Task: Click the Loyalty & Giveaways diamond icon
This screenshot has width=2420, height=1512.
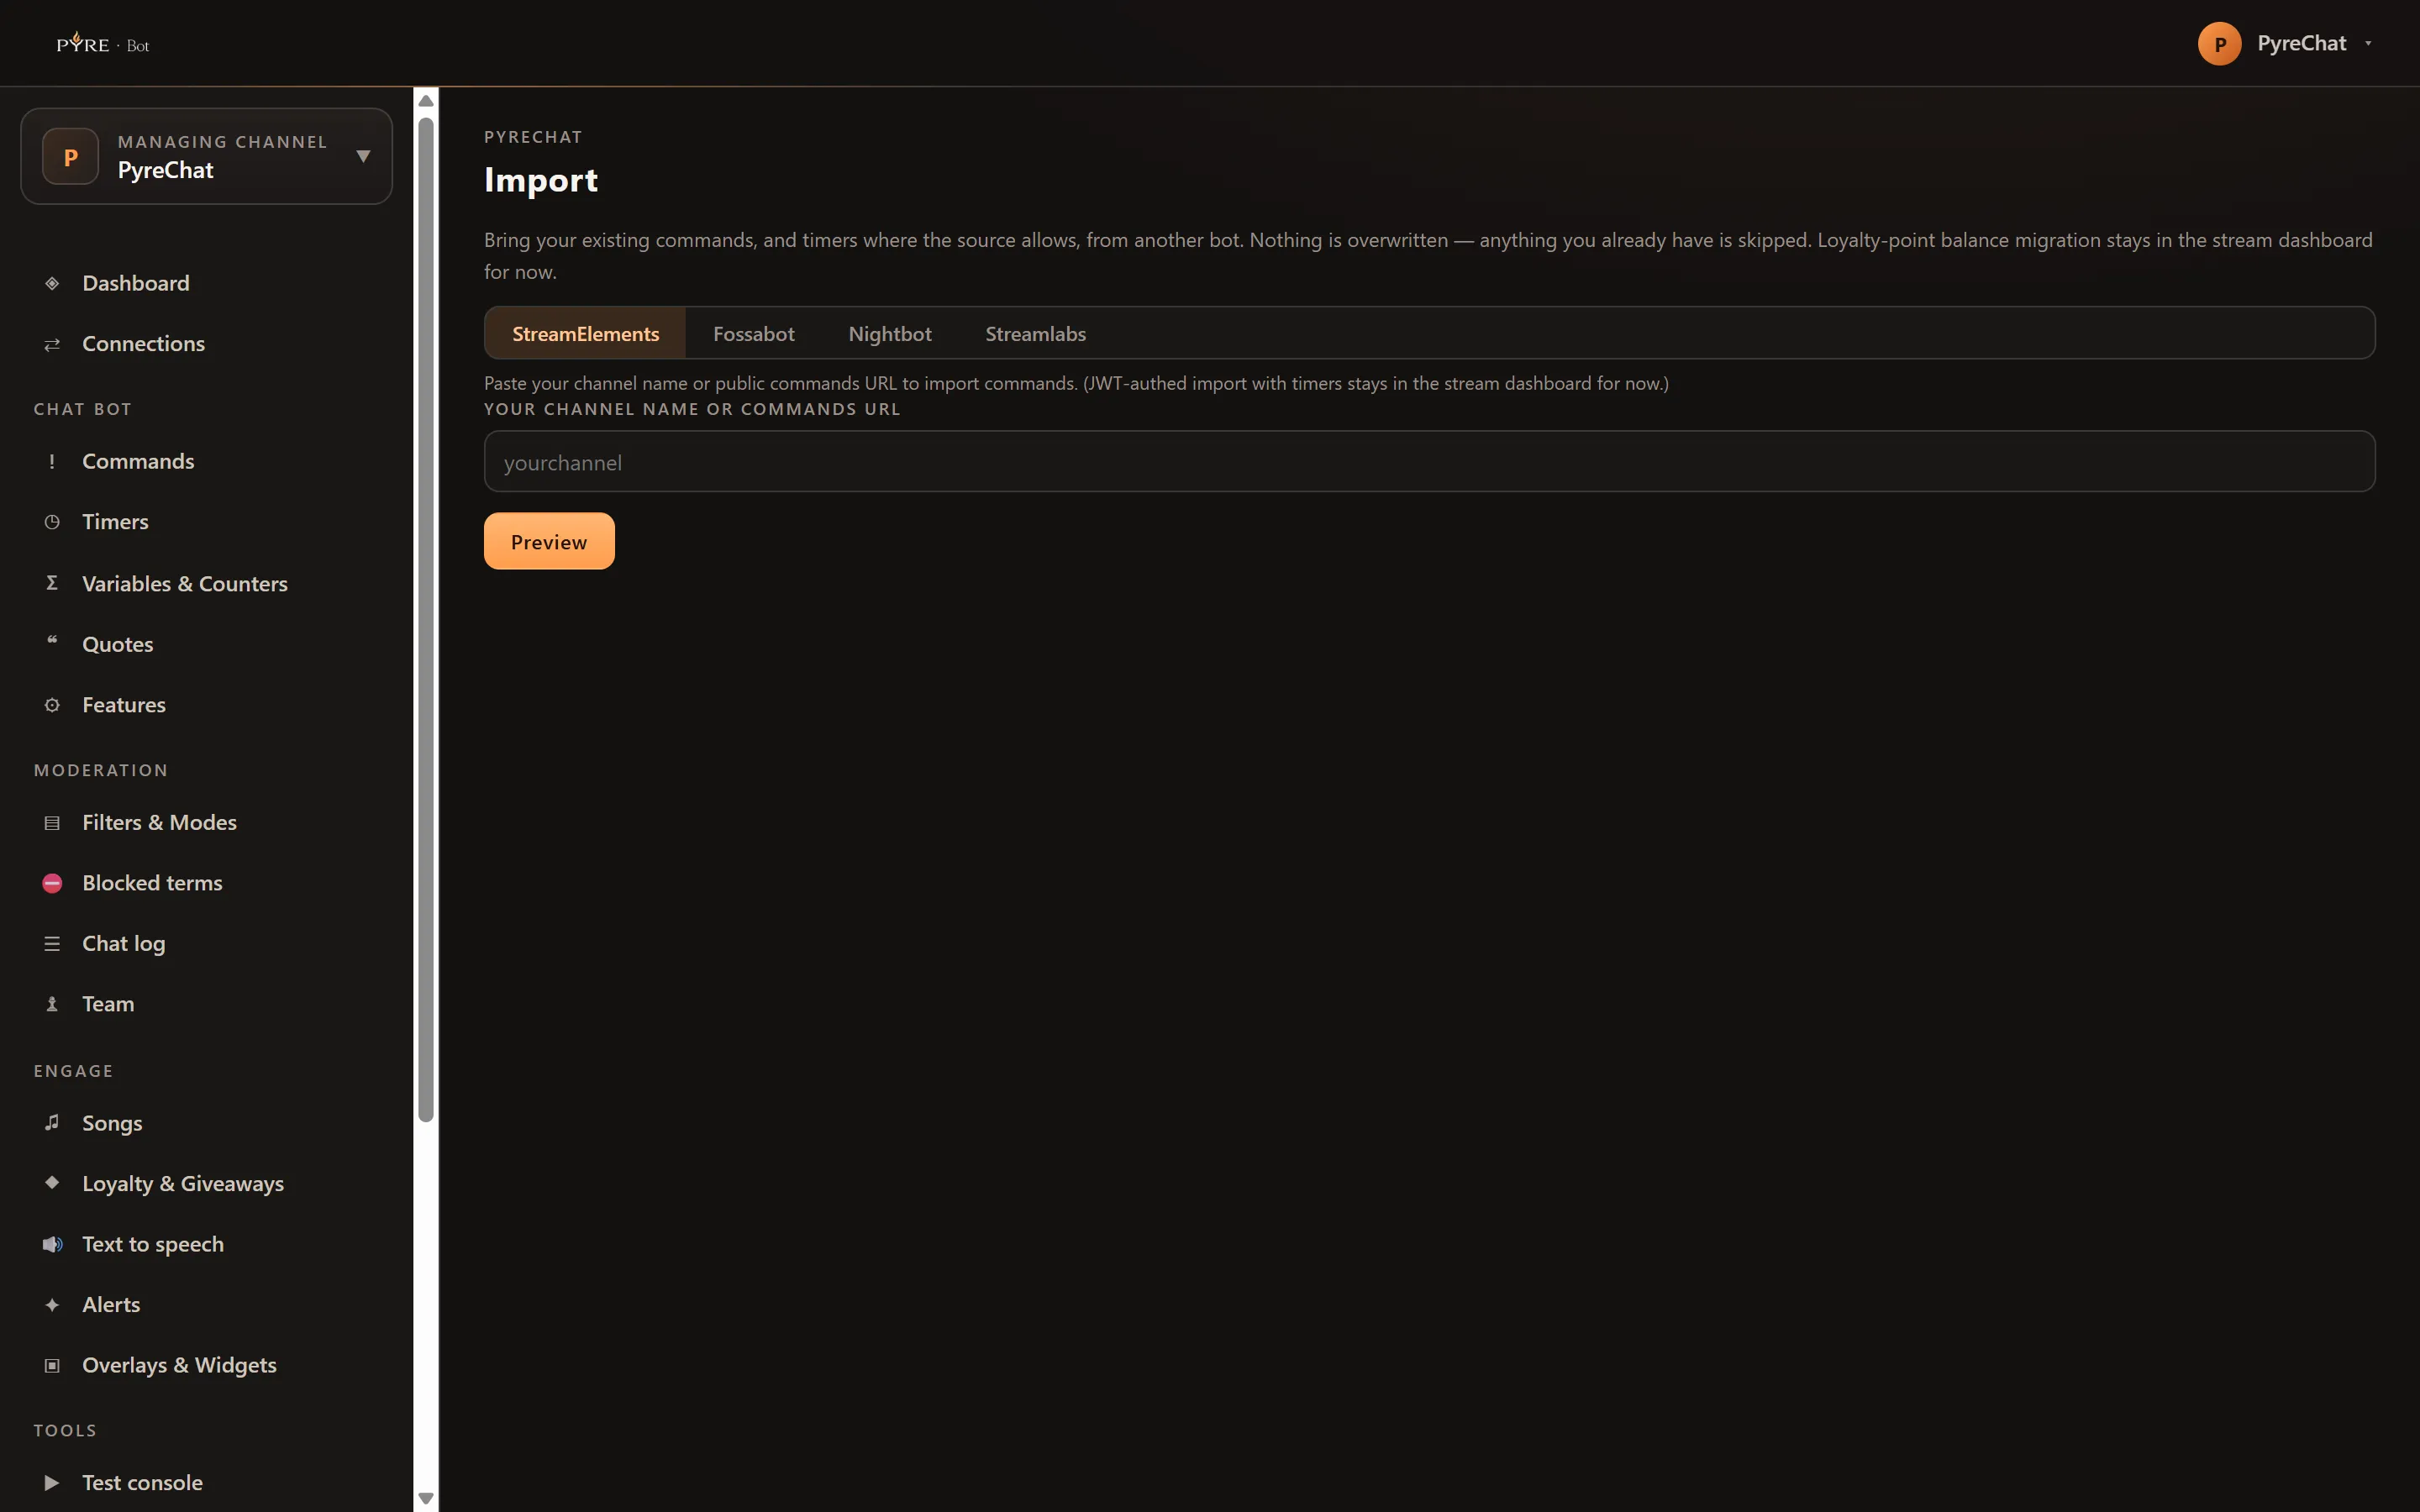Action: pos(52,1182)
